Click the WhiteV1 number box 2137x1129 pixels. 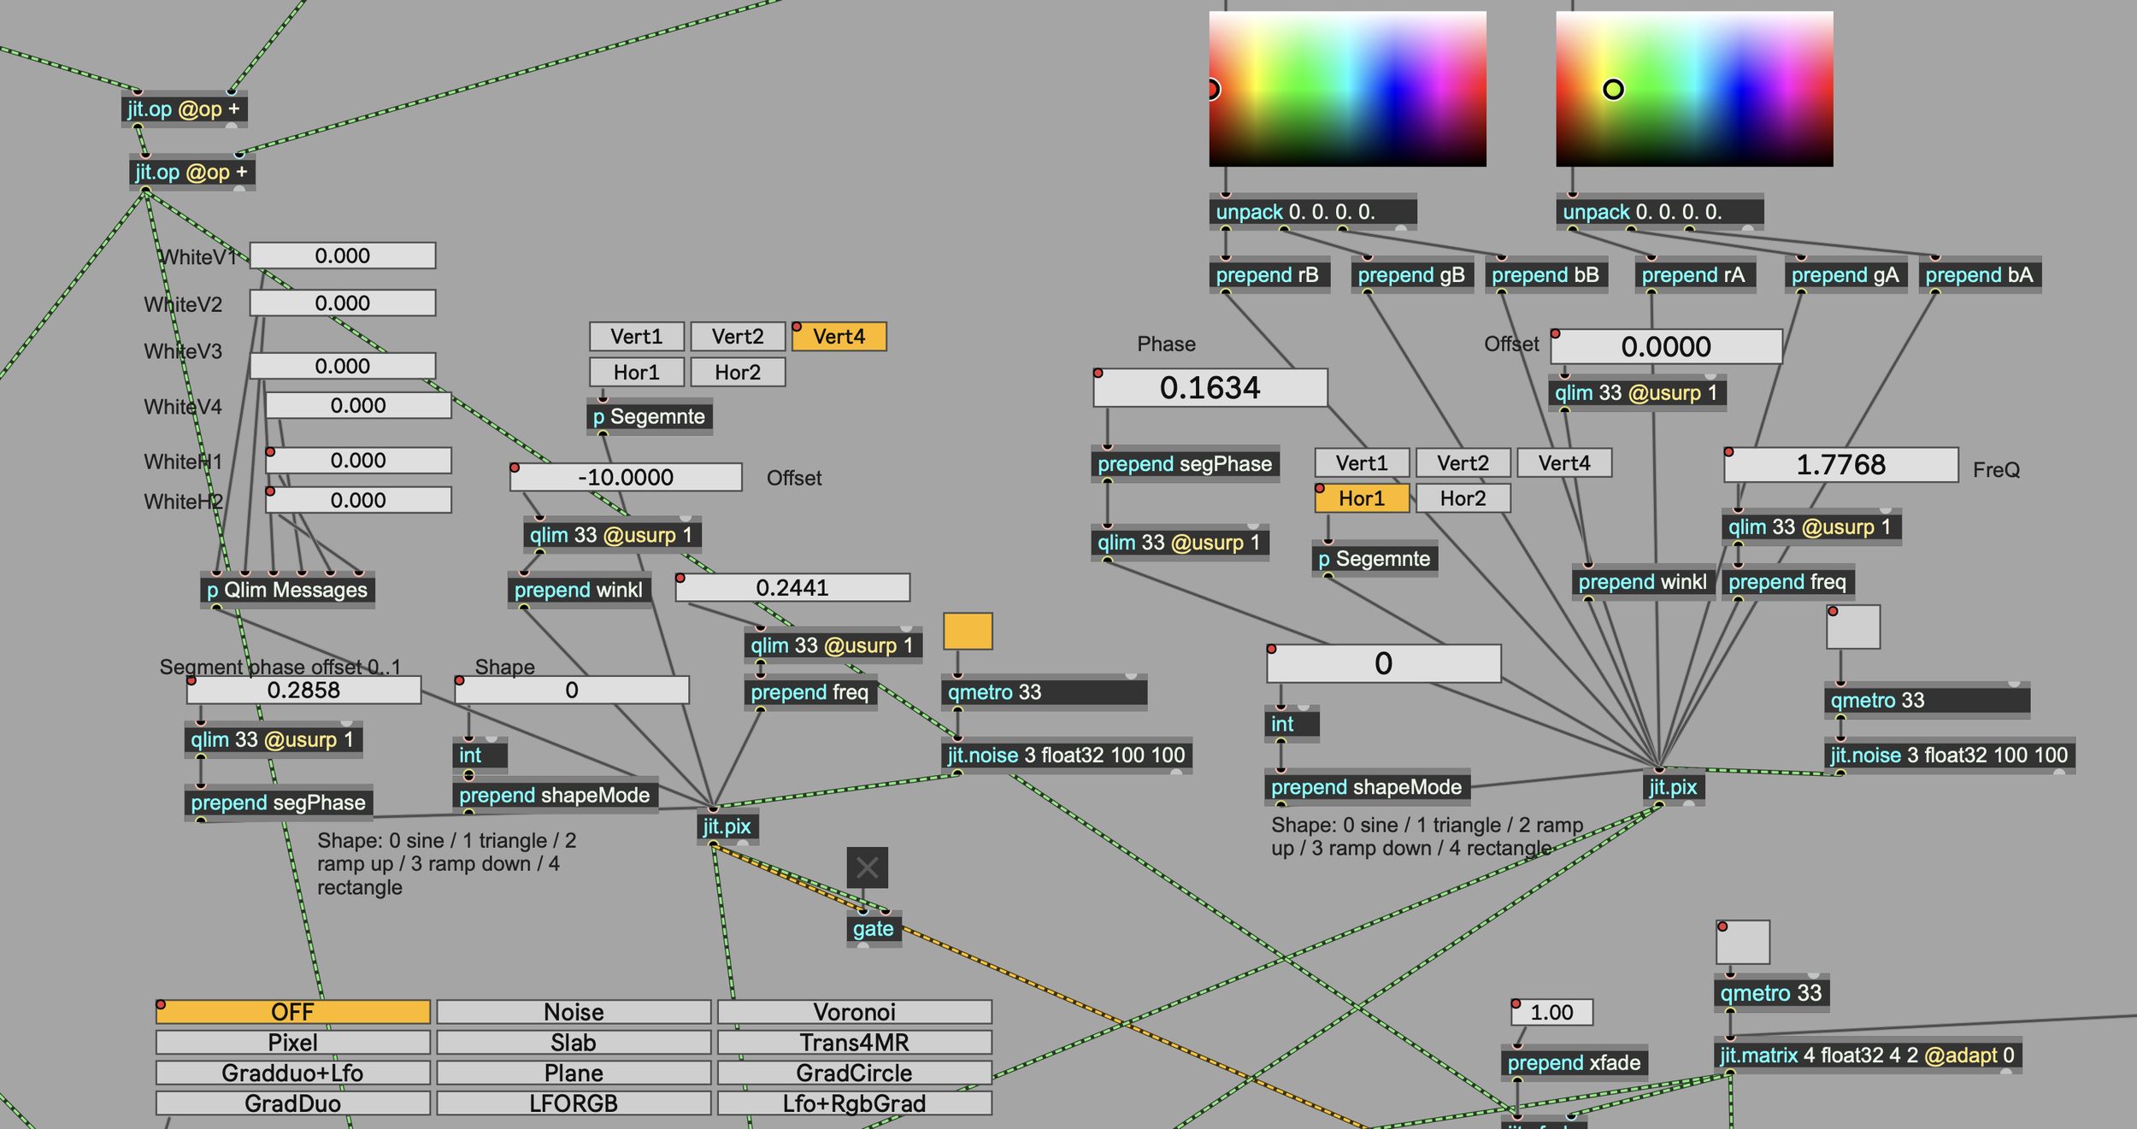[342, 256]
